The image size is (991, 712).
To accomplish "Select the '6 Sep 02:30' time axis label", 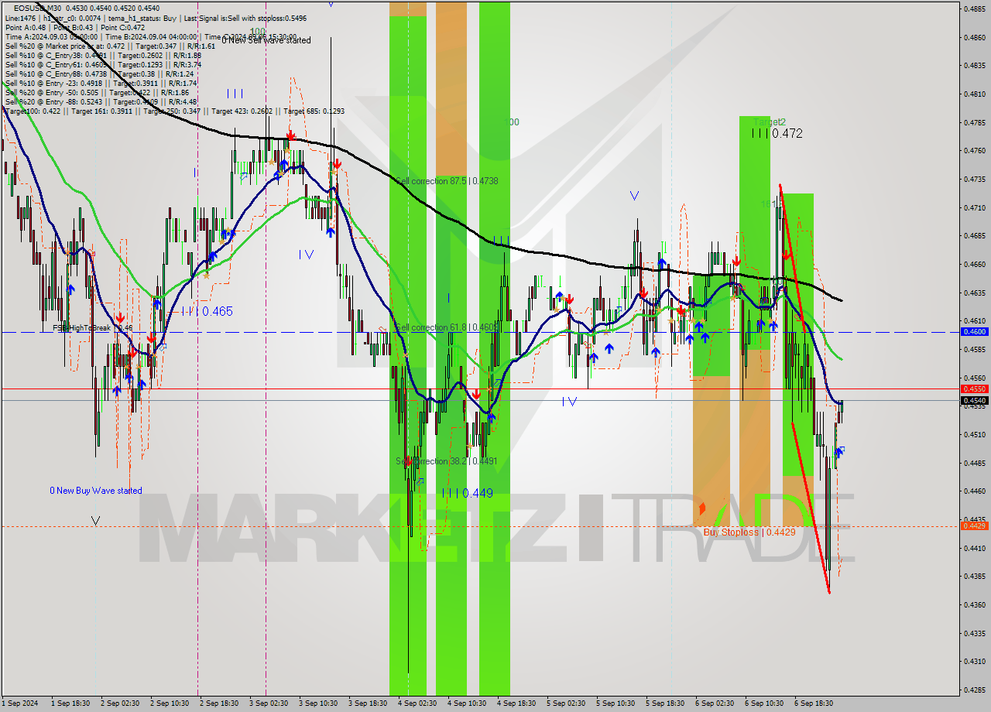I will [714, 703].
